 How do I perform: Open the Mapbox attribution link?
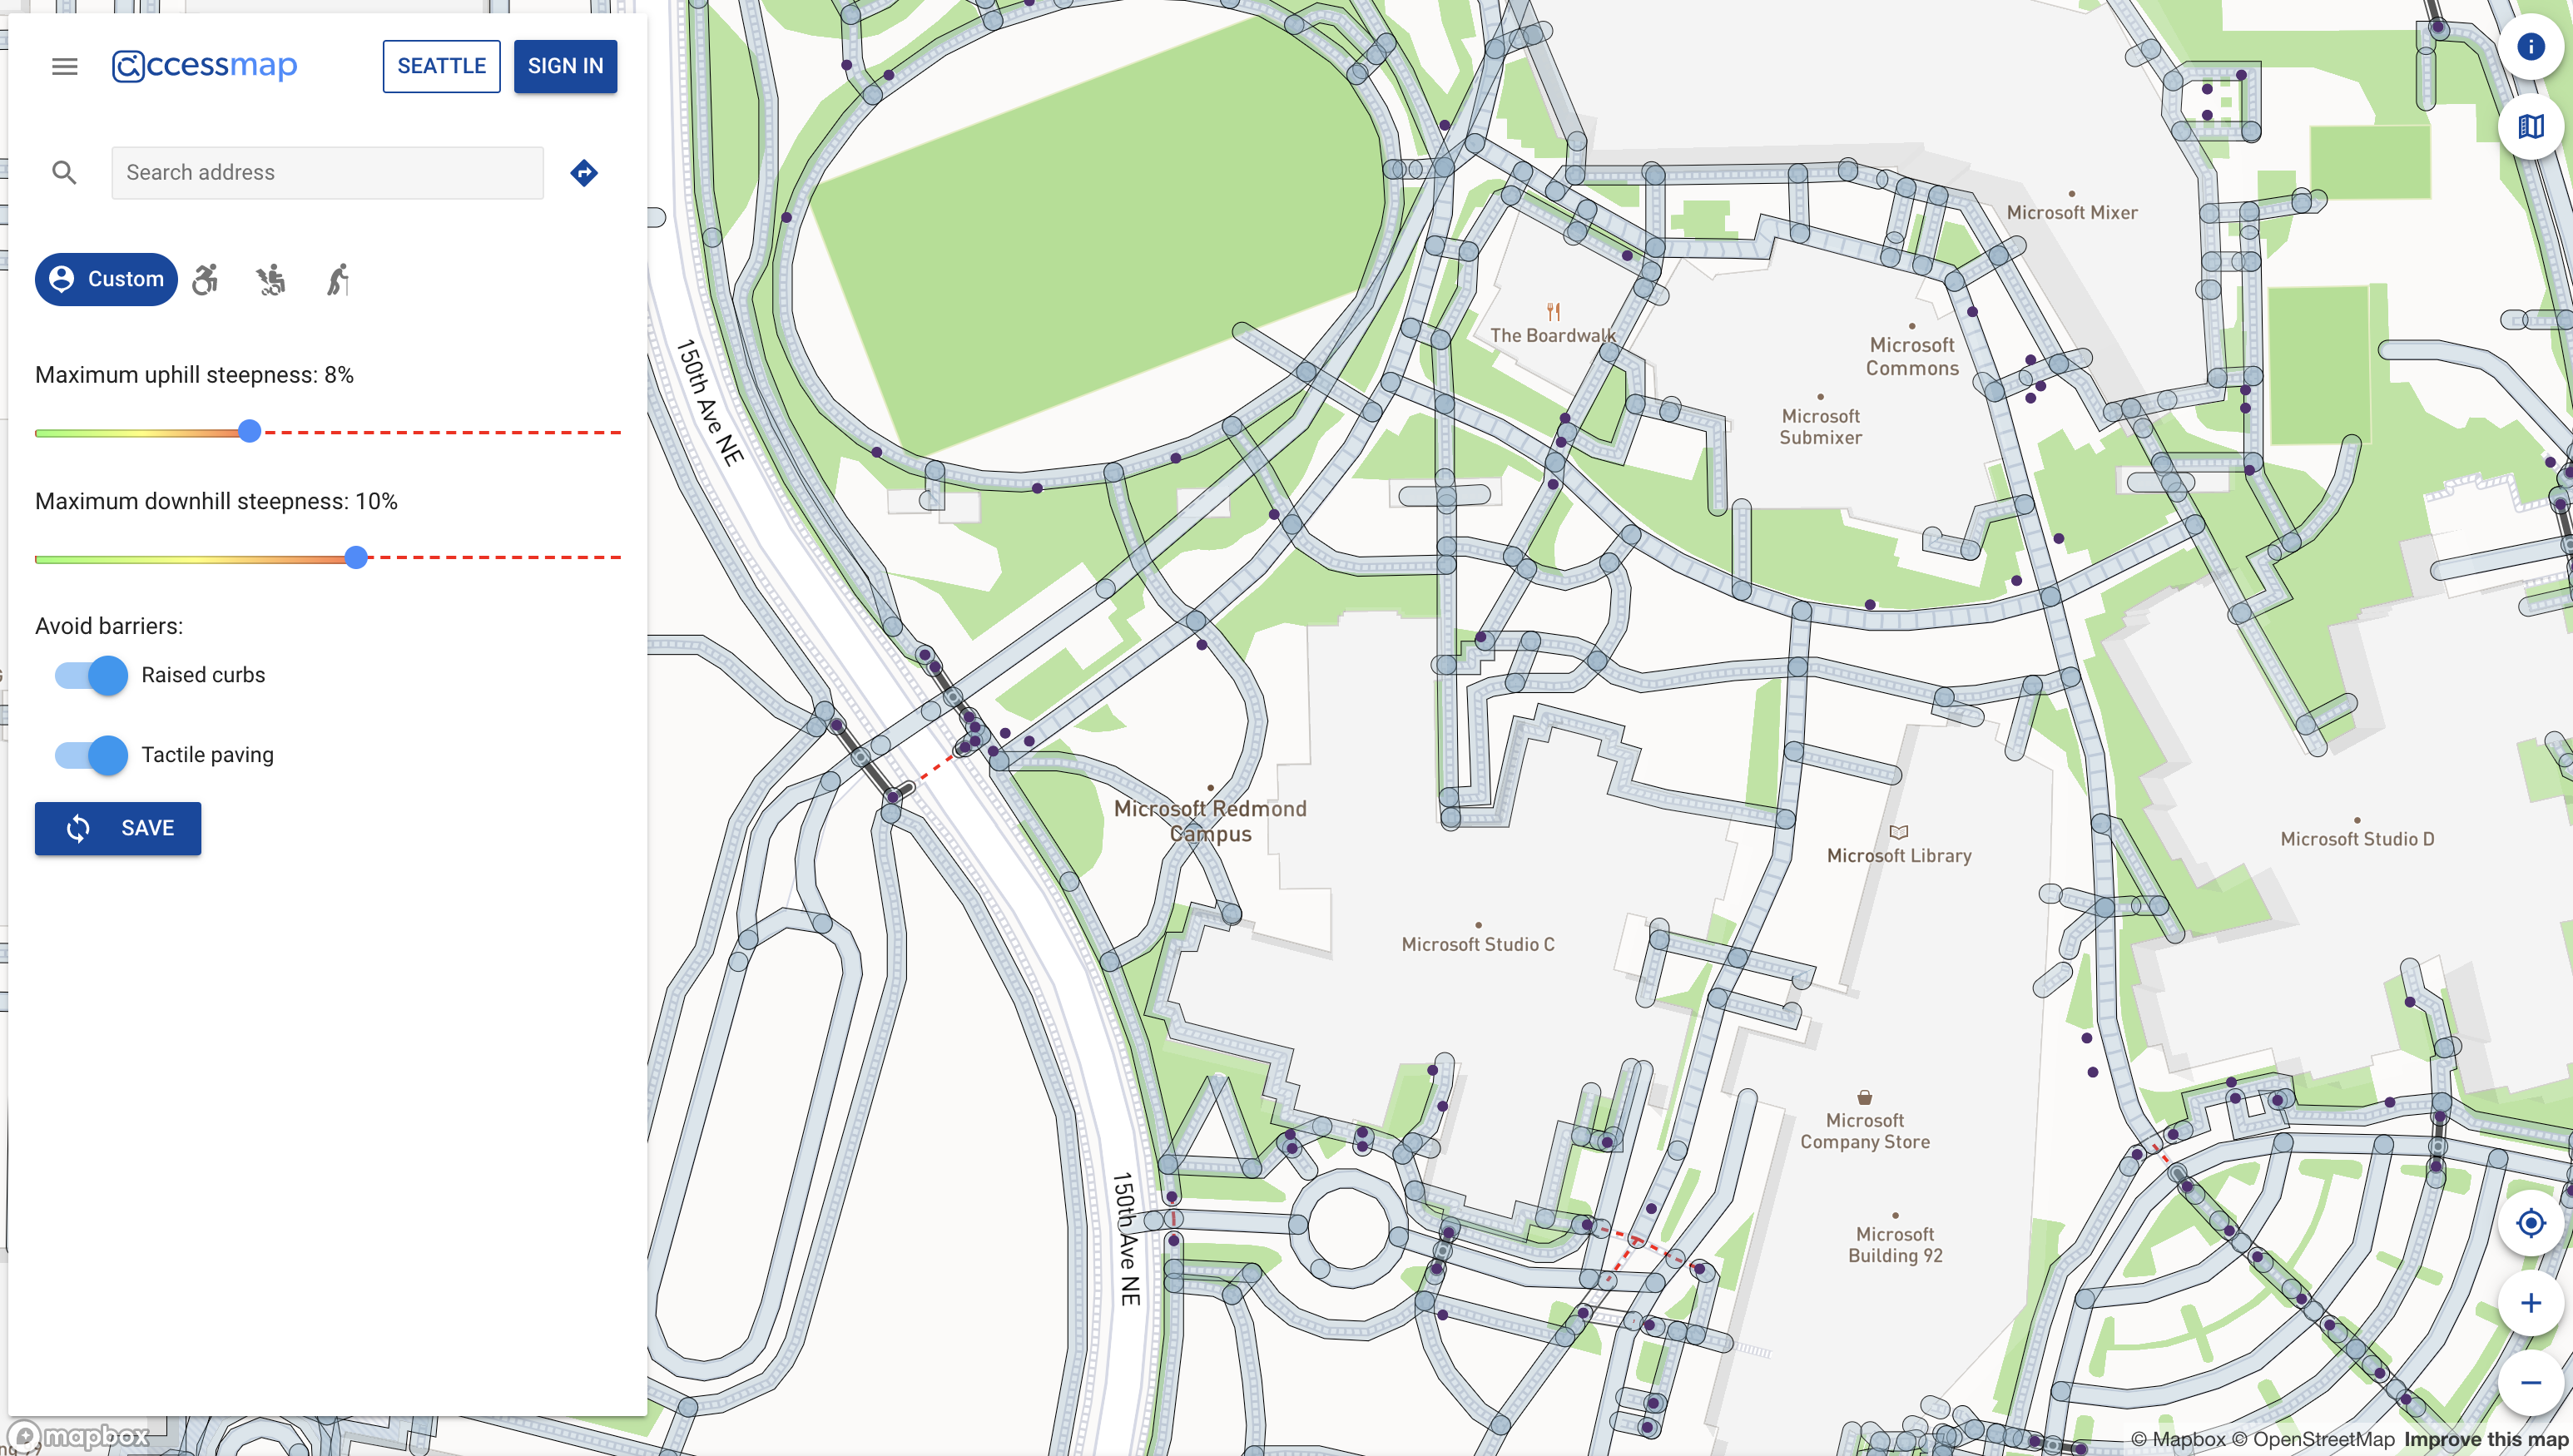(x=2178, y=1440)
